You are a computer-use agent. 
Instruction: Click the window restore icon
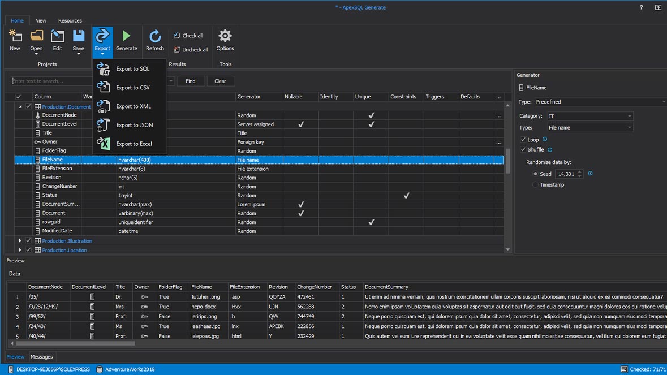point(658,7)
